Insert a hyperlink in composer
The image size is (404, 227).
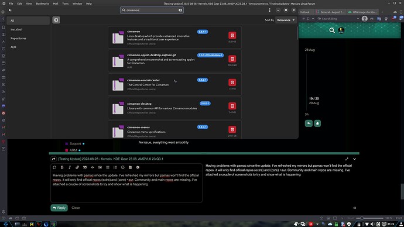tap(77, 167)
